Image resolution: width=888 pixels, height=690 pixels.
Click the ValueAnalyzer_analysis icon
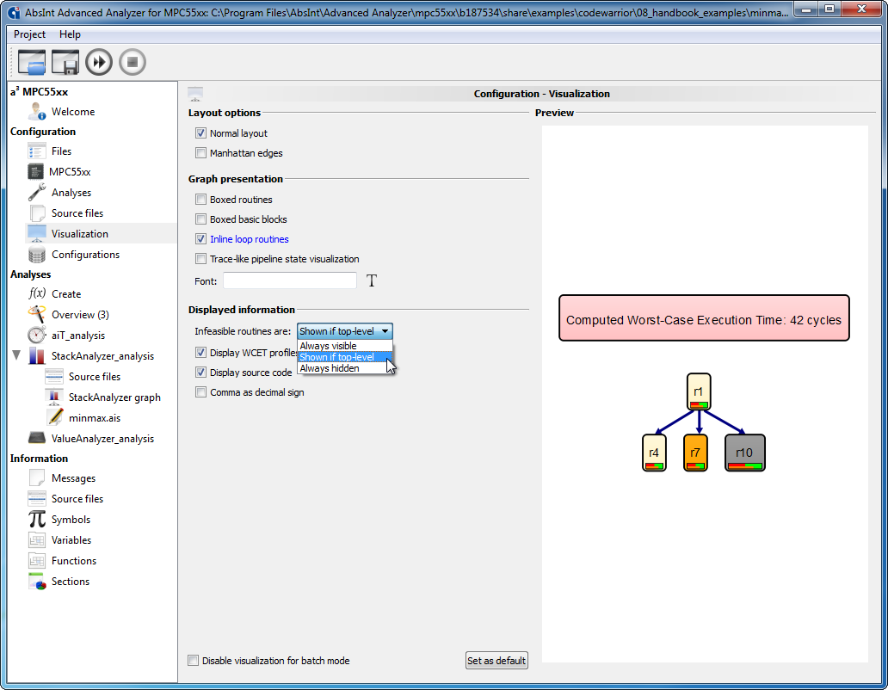(37, 438)
